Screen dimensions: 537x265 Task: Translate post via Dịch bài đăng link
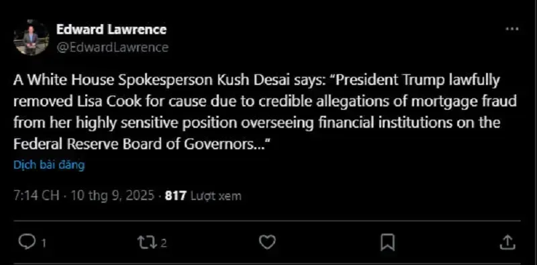point(49,165)
